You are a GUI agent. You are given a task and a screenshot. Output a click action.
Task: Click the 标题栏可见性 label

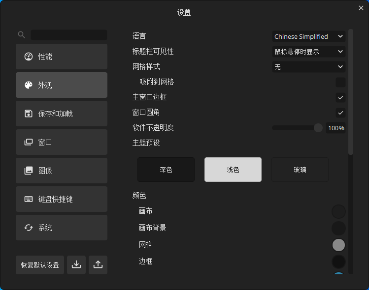point(153,52)
